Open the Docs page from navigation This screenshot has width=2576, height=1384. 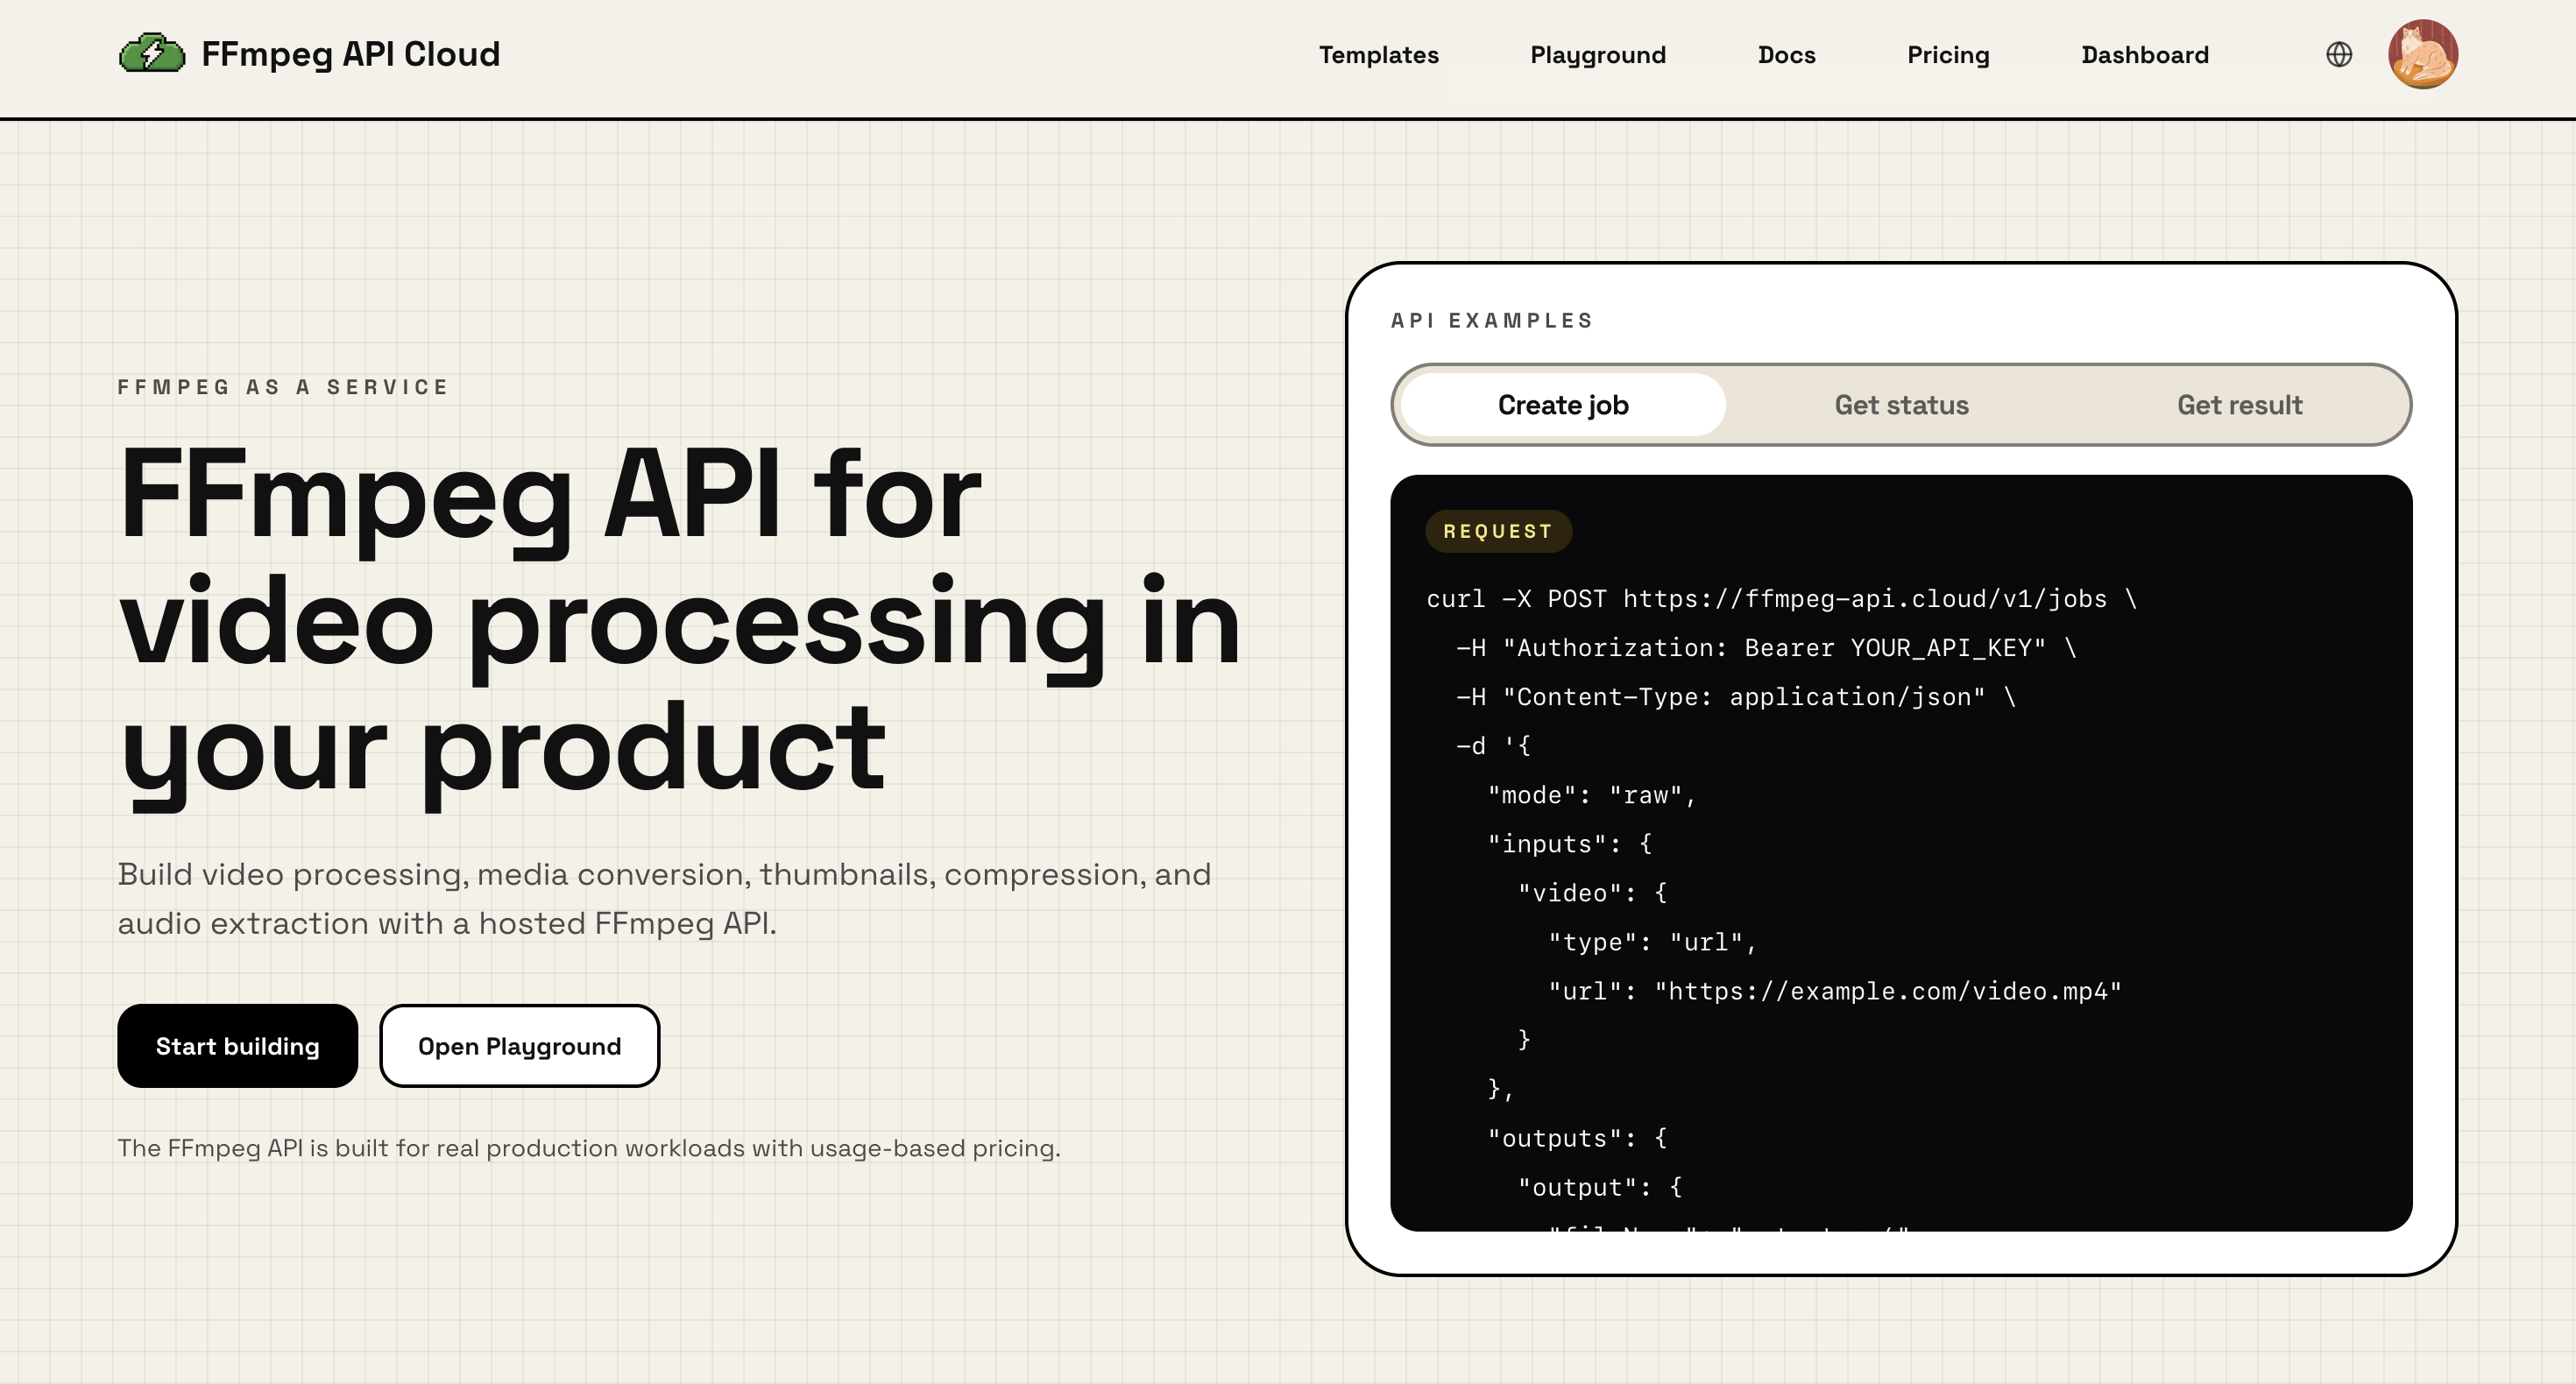coord(1787,55)
